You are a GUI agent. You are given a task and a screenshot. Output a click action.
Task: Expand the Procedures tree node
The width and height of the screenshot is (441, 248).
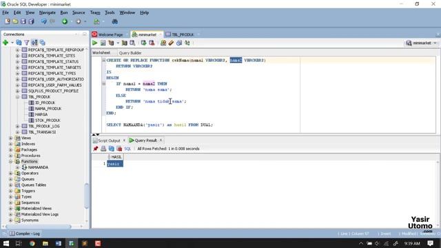11,156
